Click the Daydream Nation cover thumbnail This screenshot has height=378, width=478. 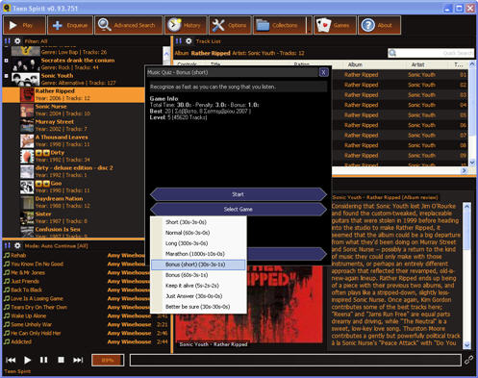[x=27, y=202]
